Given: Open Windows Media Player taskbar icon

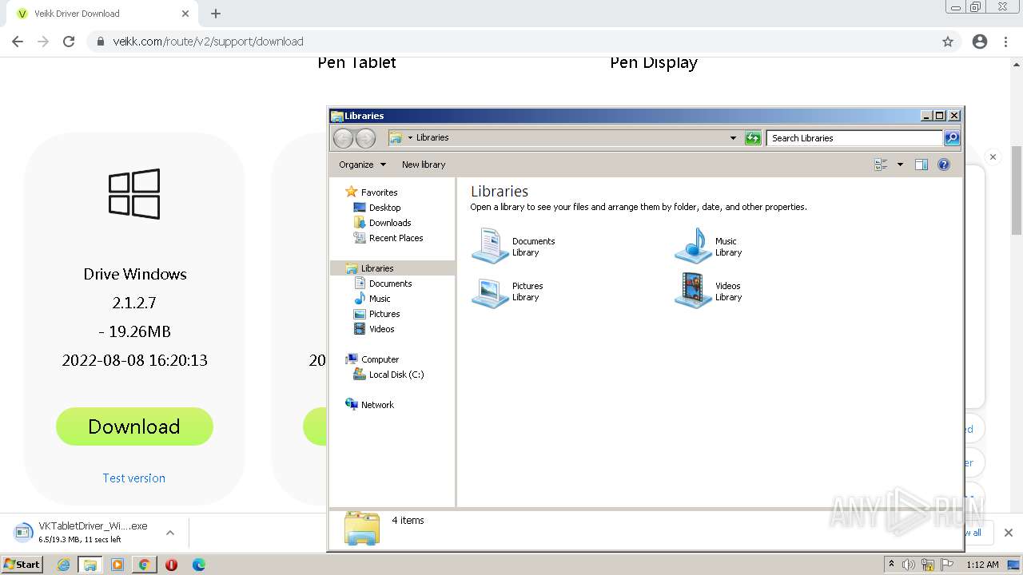Looking at the screenshot, I should 117,565.
